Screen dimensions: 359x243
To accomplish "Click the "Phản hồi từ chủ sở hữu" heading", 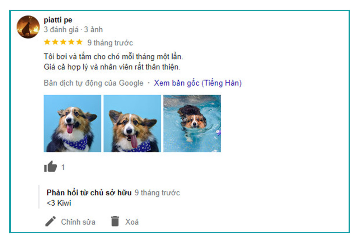I will [89, 192].
